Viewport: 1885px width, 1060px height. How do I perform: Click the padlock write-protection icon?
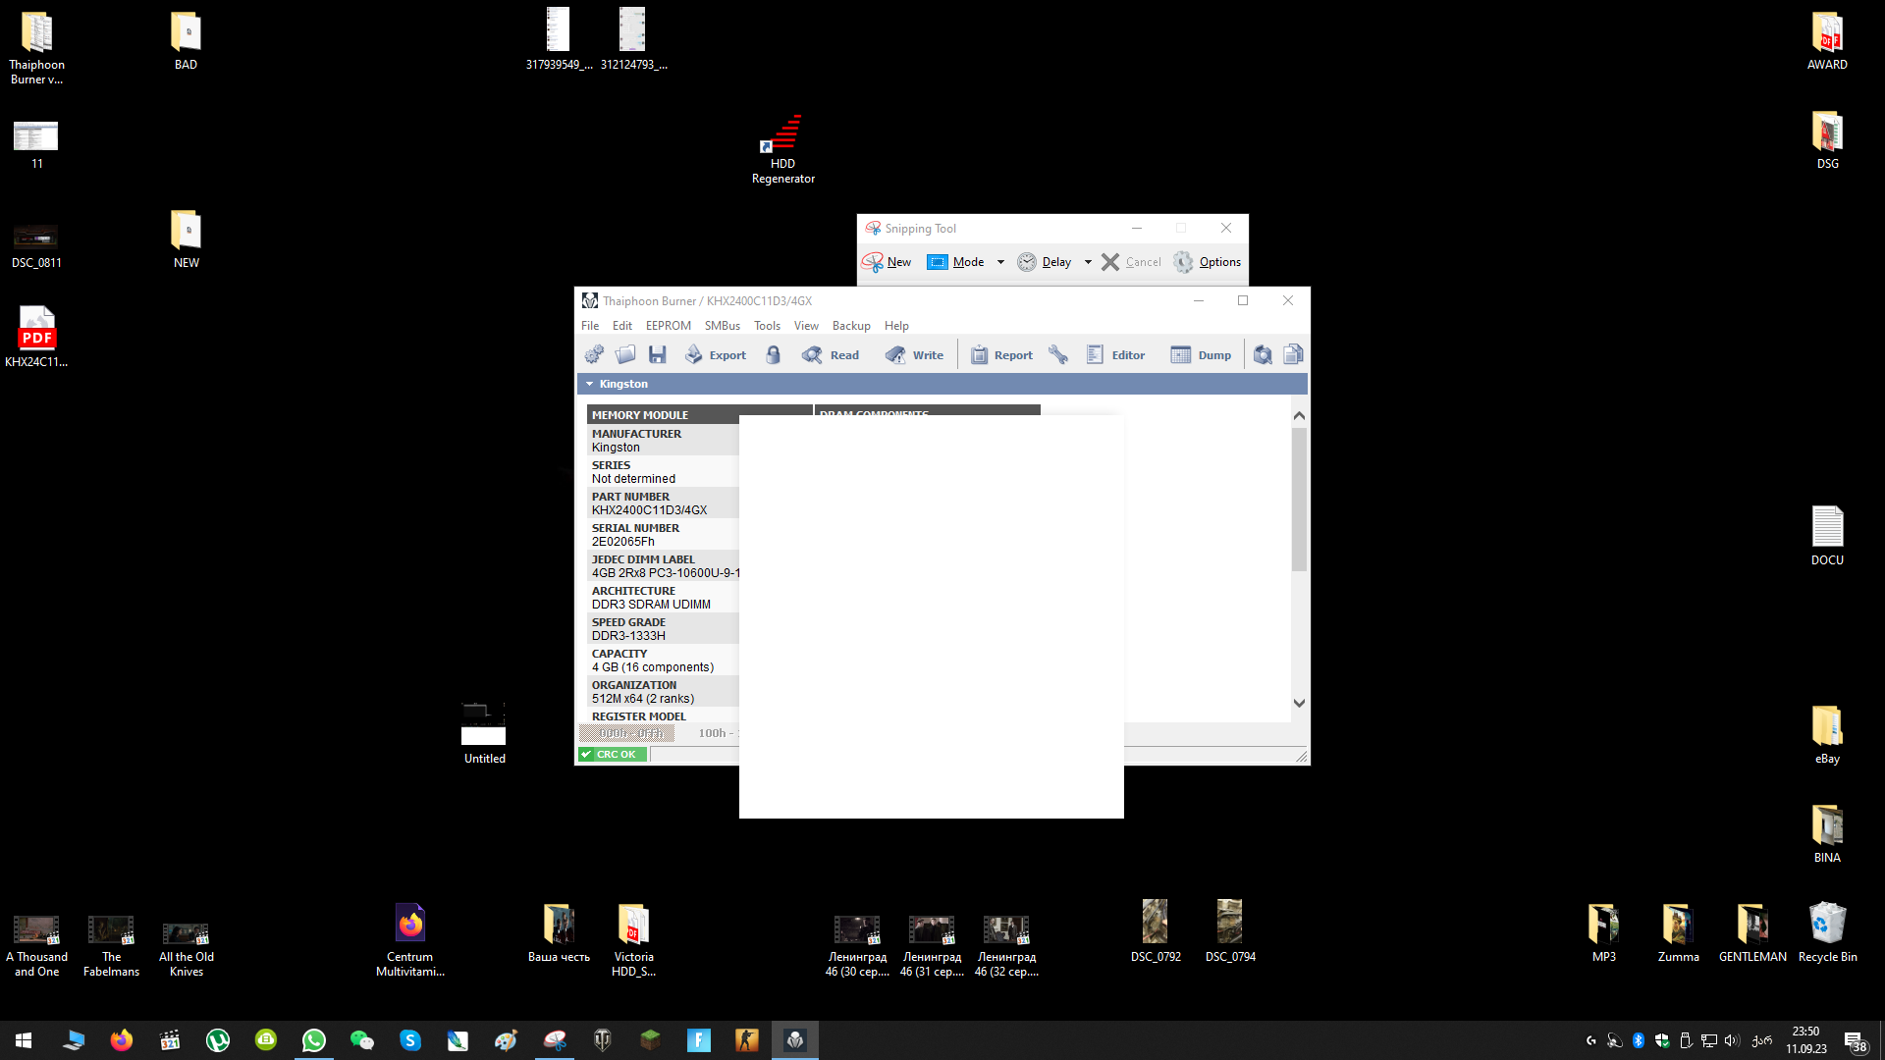click(774, 355)
